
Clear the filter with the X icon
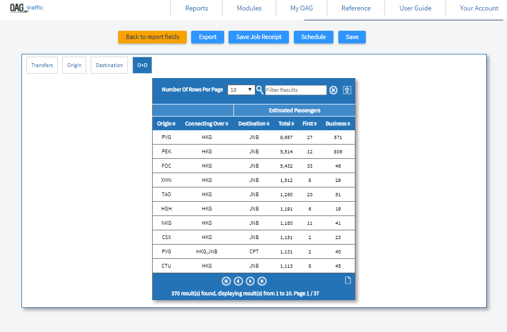pyautogui.click(x=333, y=90)
